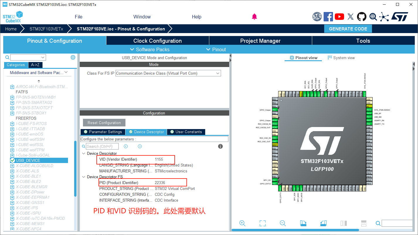
Task: Switch to Pinout view
Action: pos(303,58)
